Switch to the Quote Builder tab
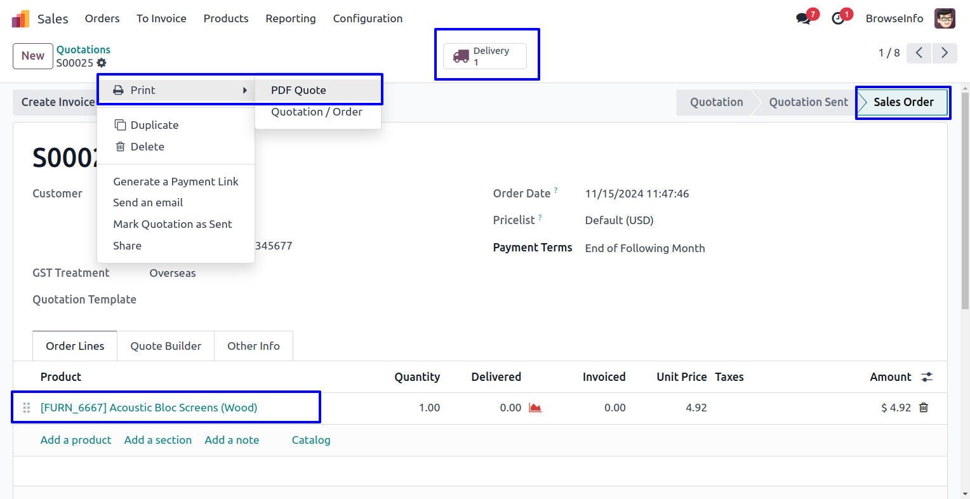The width and height of the screenshot is (970, 499). (x=166, y=346)
